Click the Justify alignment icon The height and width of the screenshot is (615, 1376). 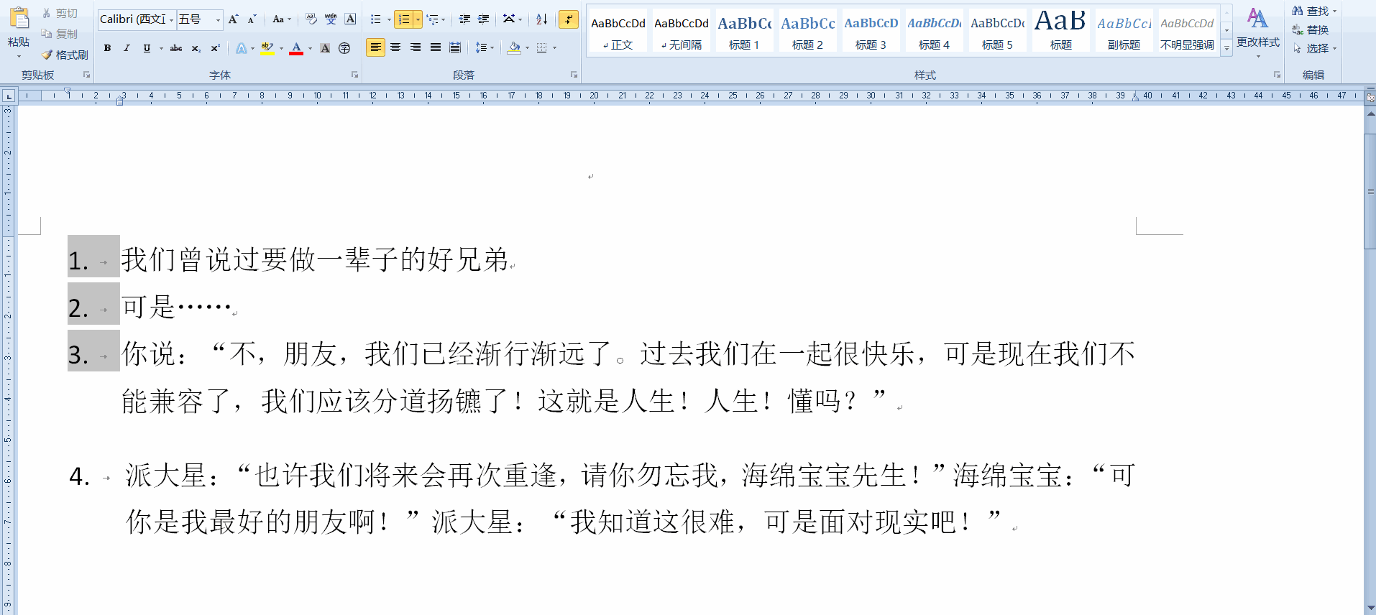(x=436, y=48)
